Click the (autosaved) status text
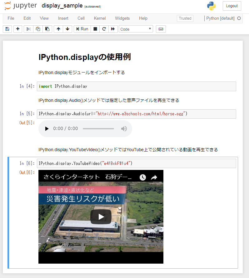249x278 pixels. point(92,7)
